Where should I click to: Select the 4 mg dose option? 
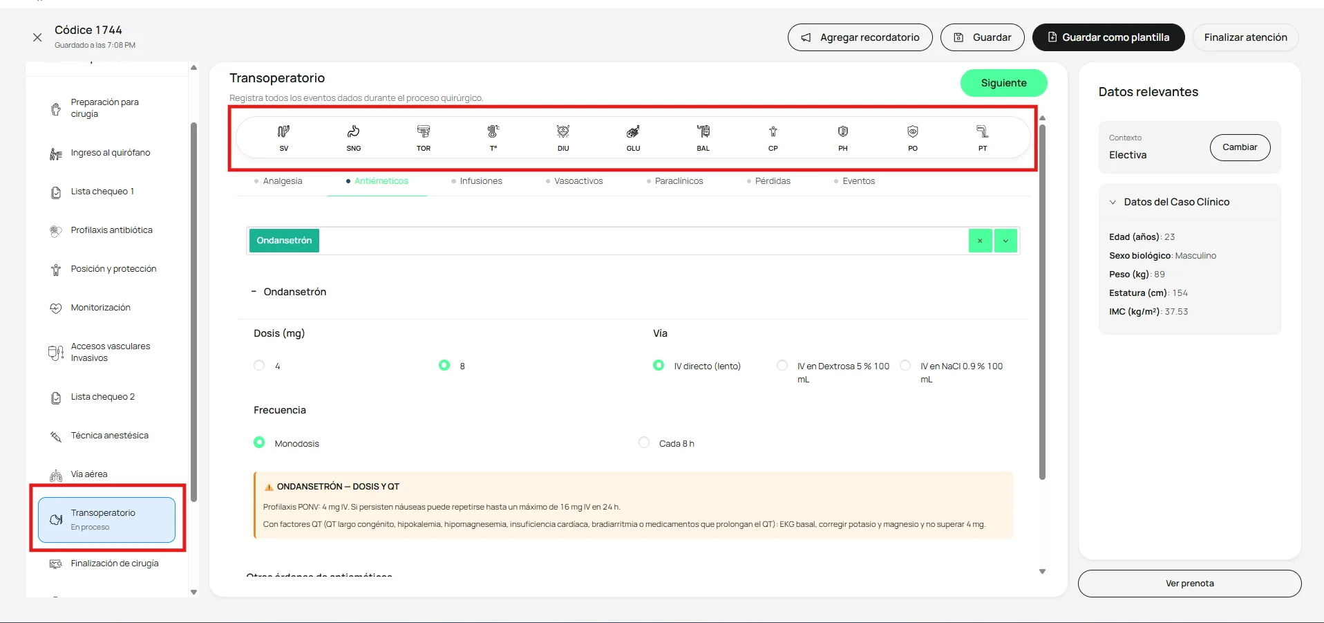pos(259,365)
